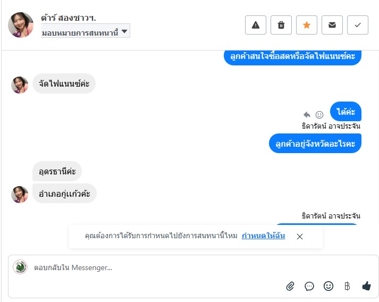The image size is (379, 302).
Task: Attach a file with paperclip icon
Action: (x=290, y=286)
